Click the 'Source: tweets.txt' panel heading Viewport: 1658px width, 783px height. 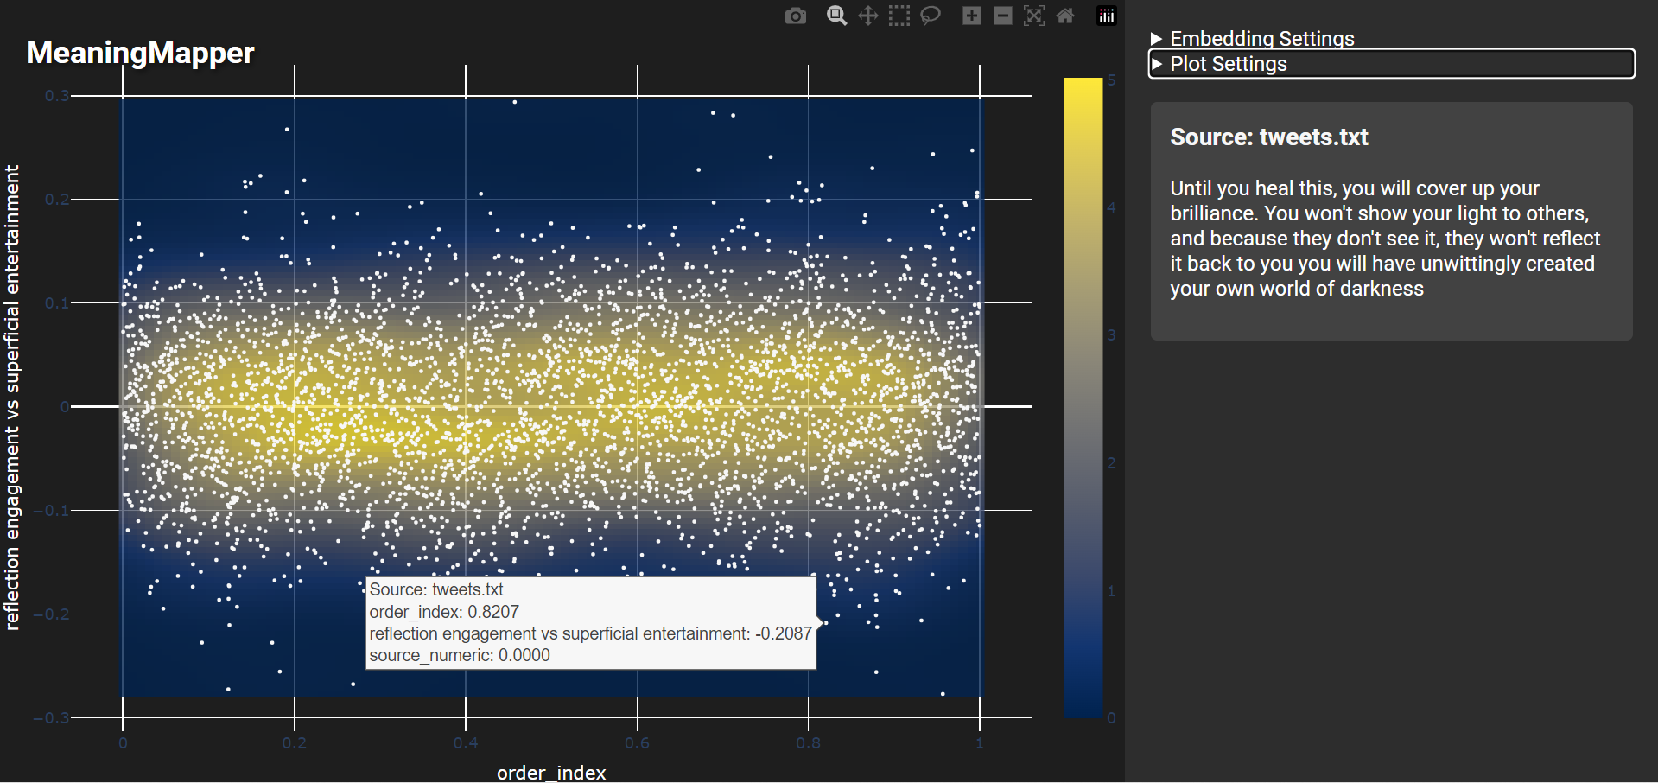coord(1269,137)
